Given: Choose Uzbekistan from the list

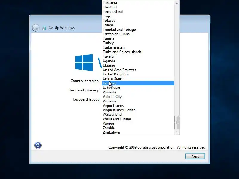Looking at the screenshot, I should pos(138,88).
